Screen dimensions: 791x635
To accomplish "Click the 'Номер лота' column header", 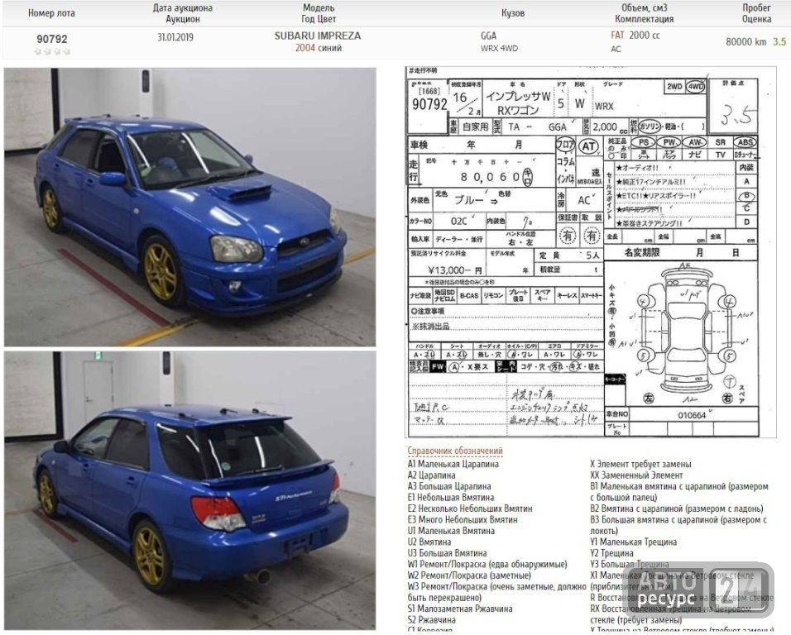I will click(51, 13).
